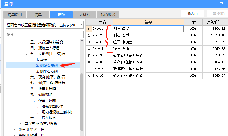Select tree item 五、安砌侧(平、缘)石
The height and width of the screenshot is (136, 228).
coord(48,54)
